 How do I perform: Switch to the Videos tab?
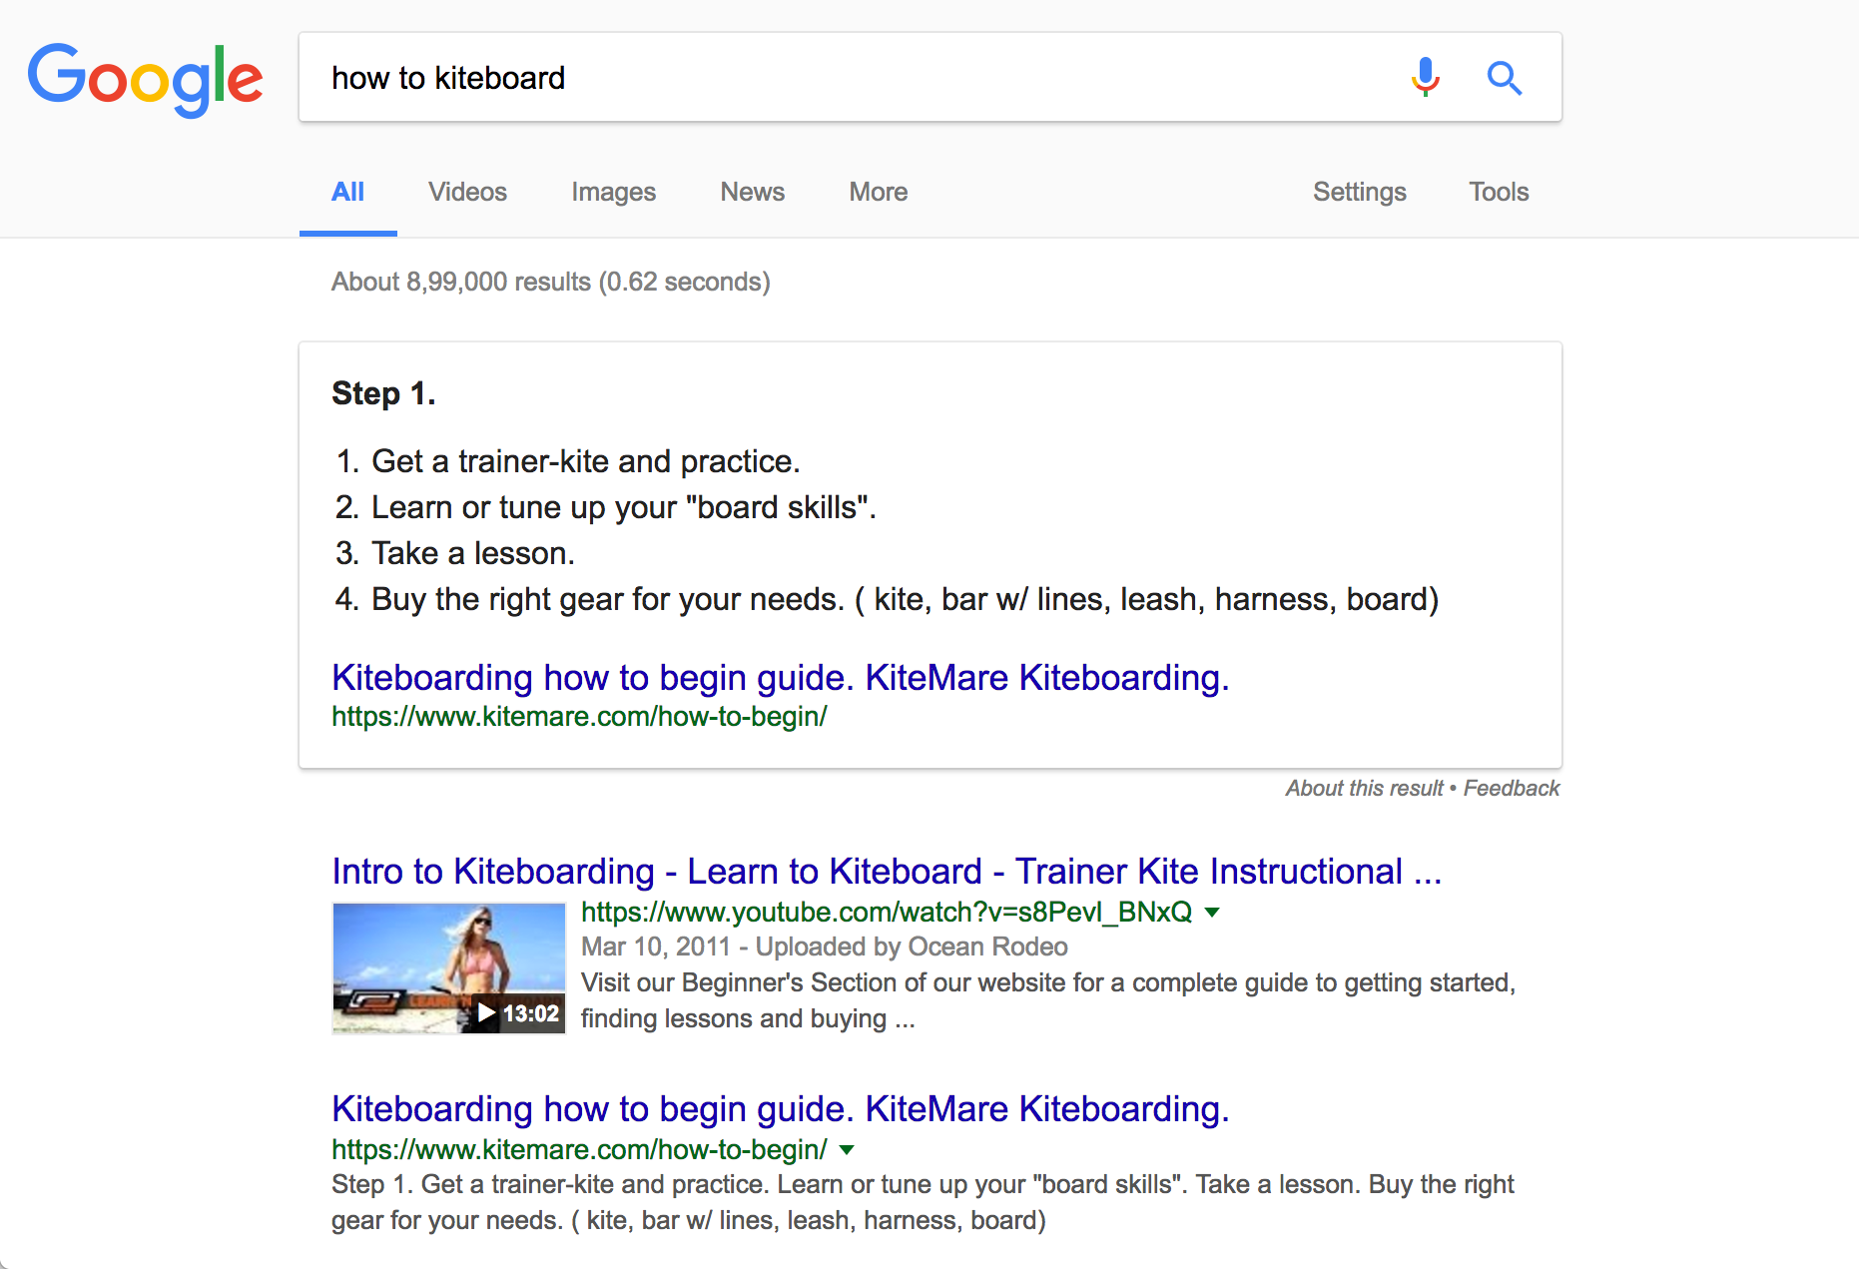[467, 192]
